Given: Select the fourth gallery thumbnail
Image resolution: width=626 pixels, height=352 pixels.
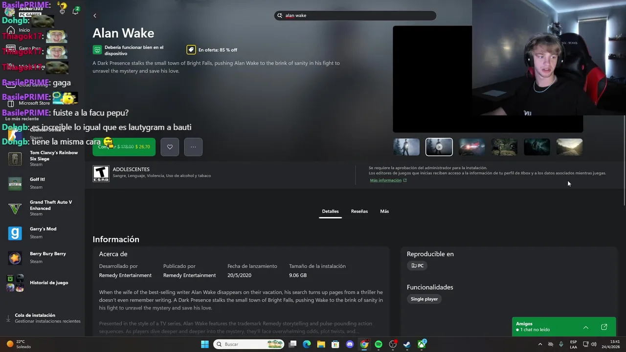Looking at the screenshot, I should pos(504,147).
